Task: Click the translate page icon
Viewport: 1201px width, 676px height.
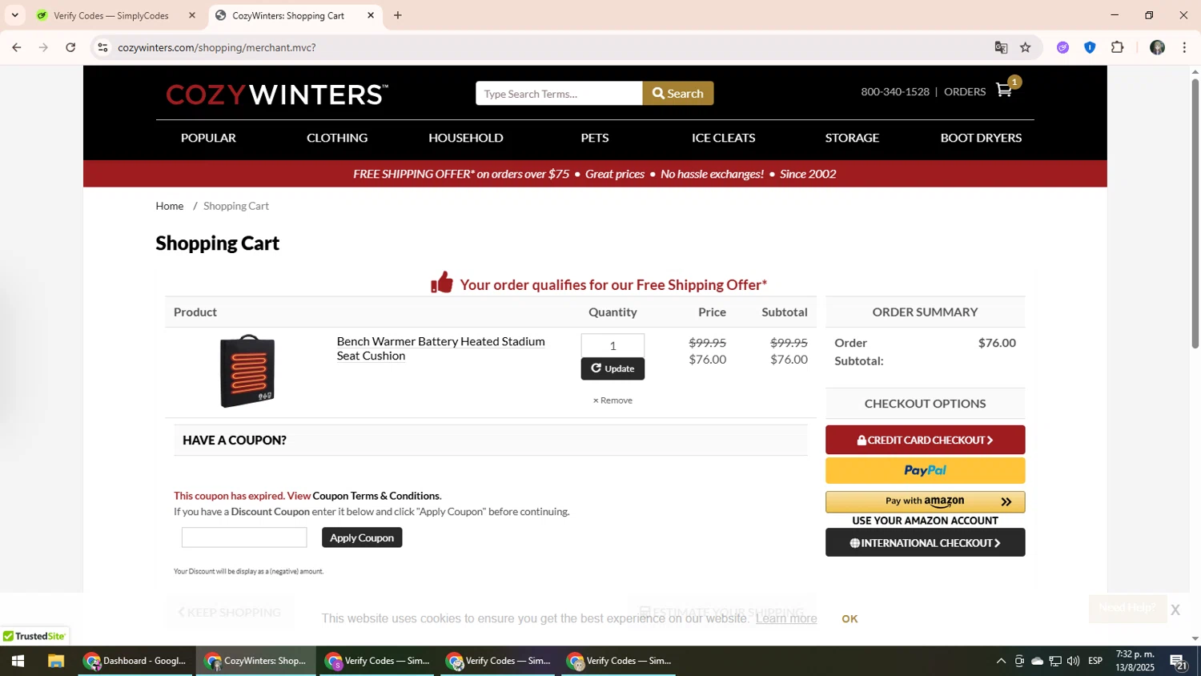Action: tap(1001, 47)
